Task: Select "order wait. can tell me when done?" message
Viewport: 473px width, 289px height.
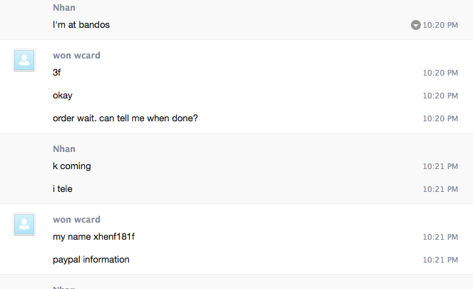Action: (125, 118)
